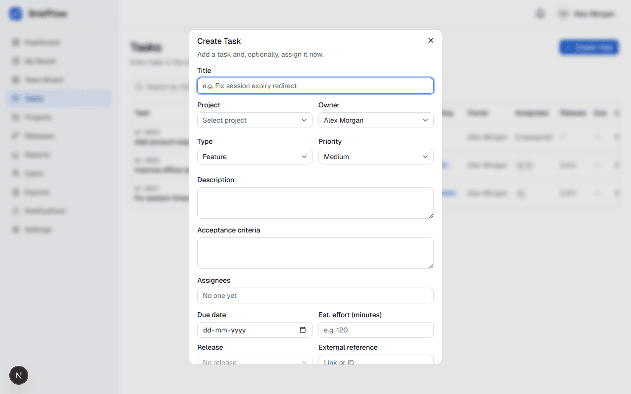
Task: Expand the Type dropdown set to Feature
Action: pyautogui.click(x=255, y=157)
